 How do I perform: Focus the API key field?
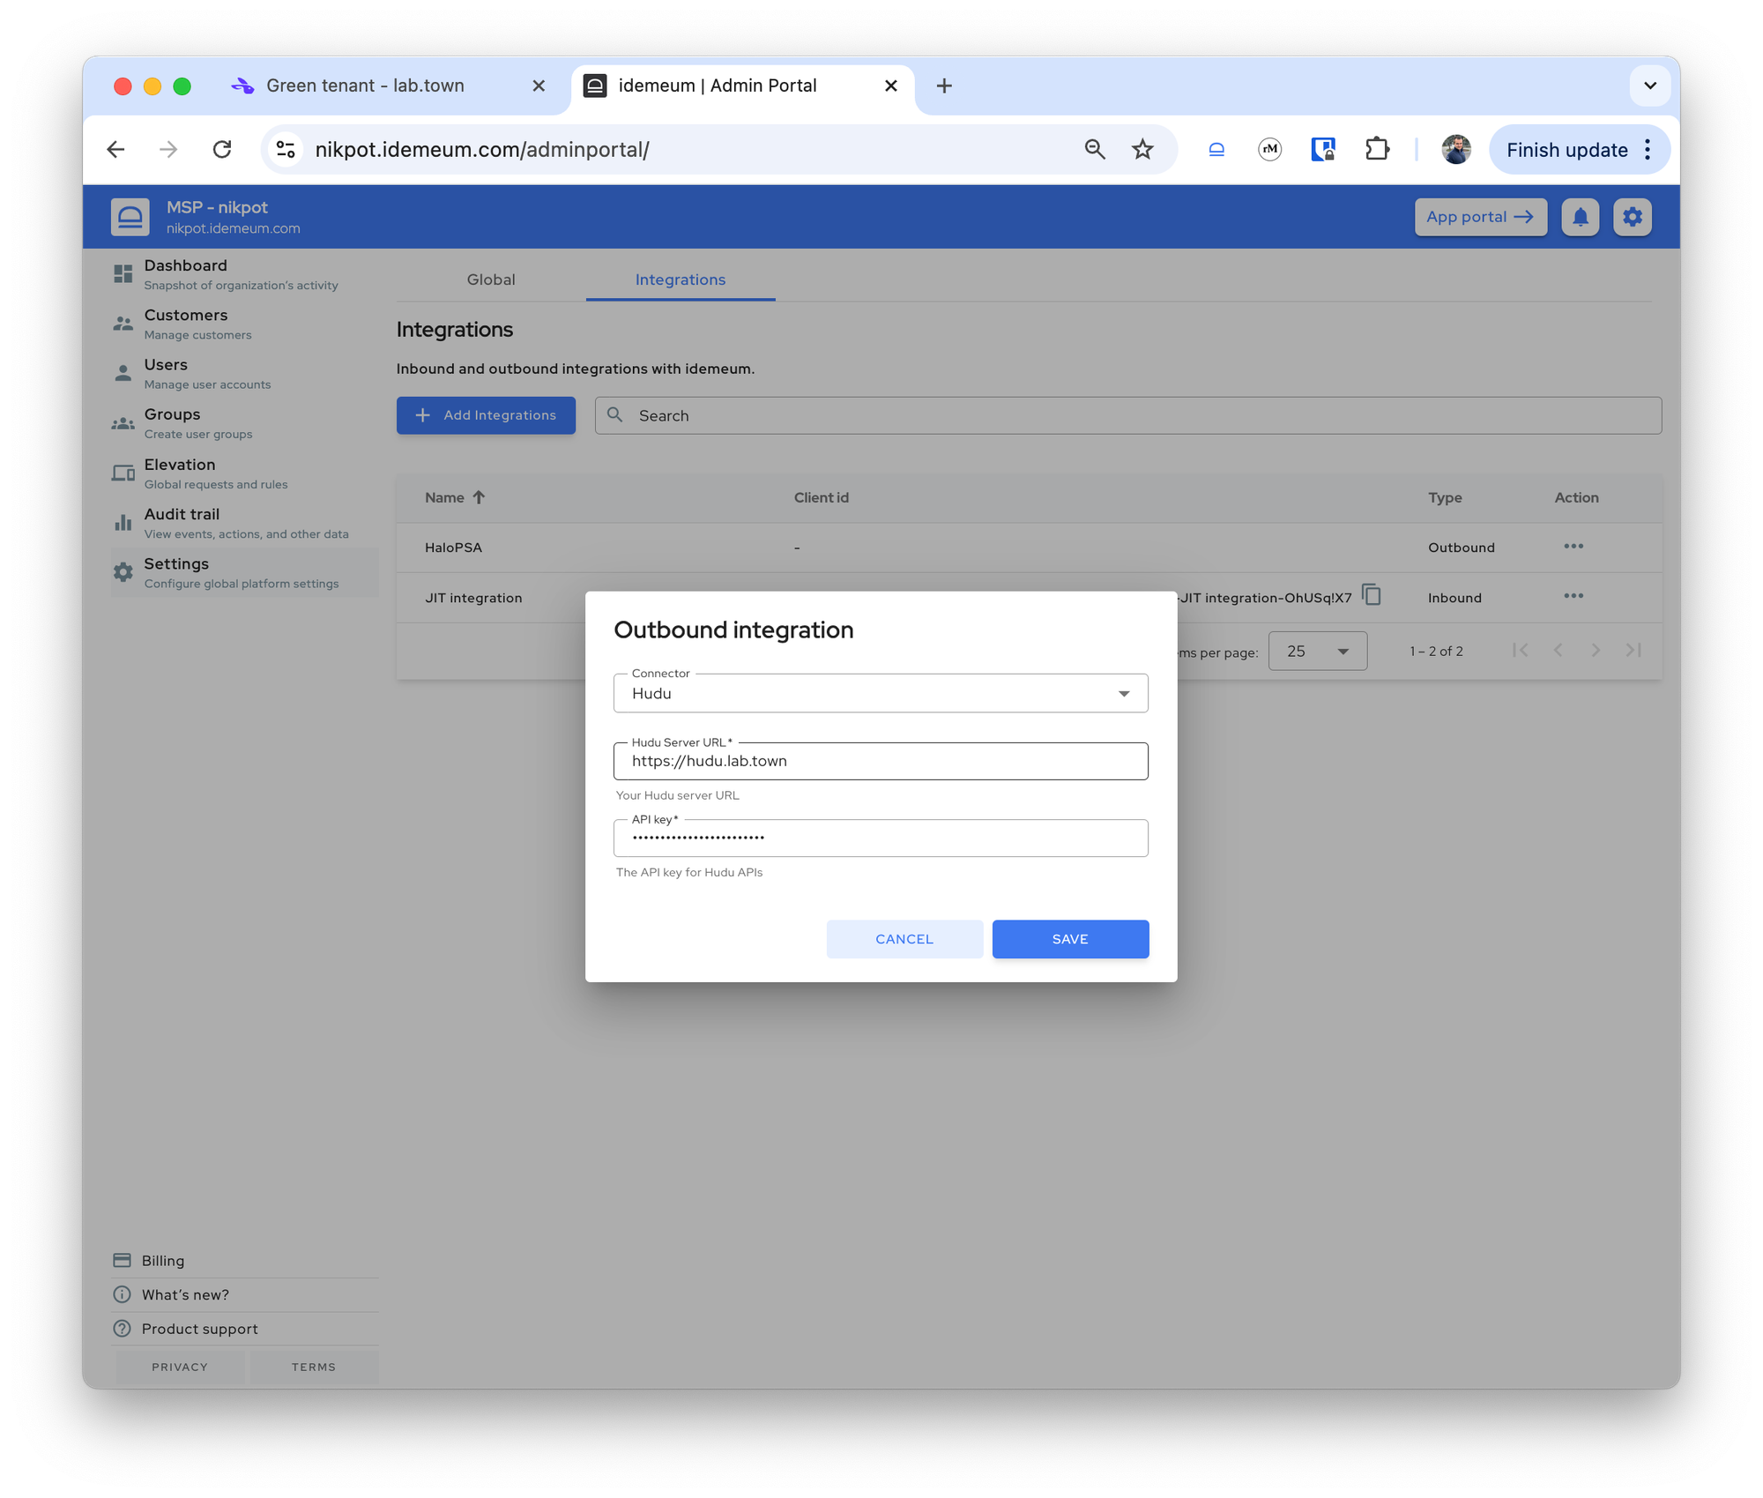(881, 838)
